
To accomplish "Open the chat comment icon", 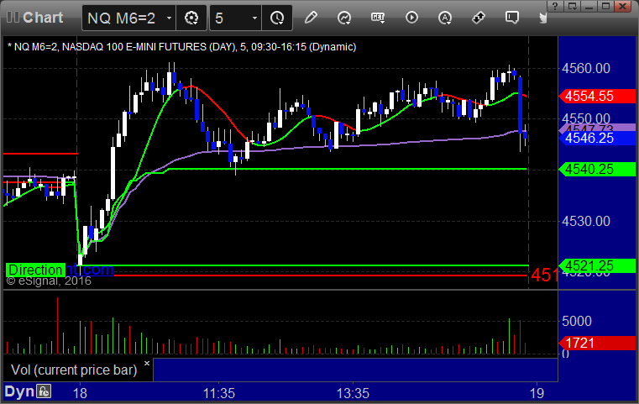I will coord(512,18).
